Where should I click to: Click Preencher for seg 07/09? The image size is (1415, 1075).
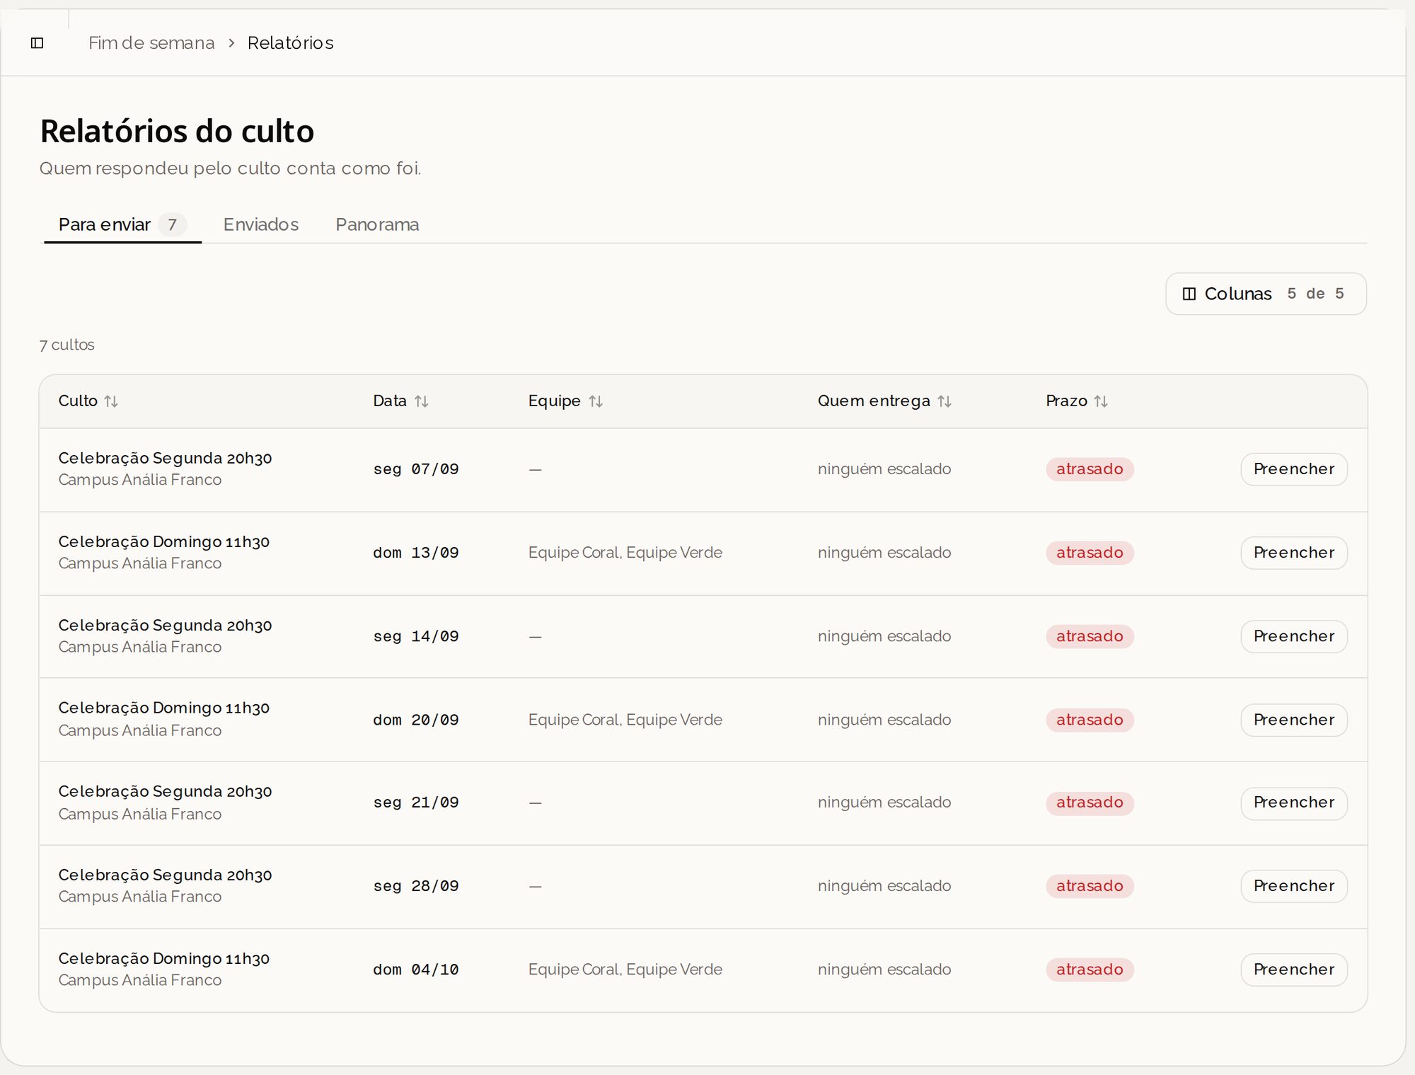1294,469
